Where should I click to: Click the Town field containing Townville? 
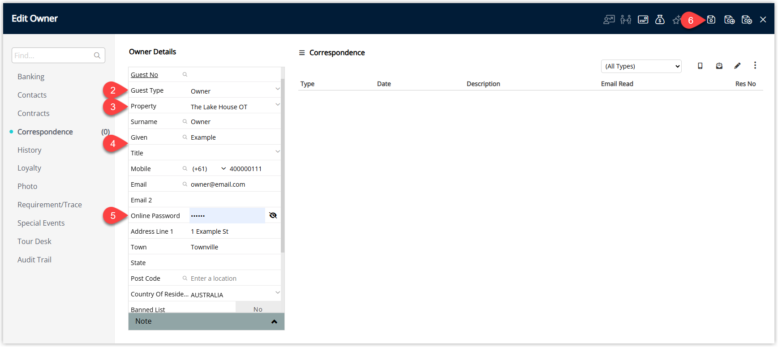[235, 247]
